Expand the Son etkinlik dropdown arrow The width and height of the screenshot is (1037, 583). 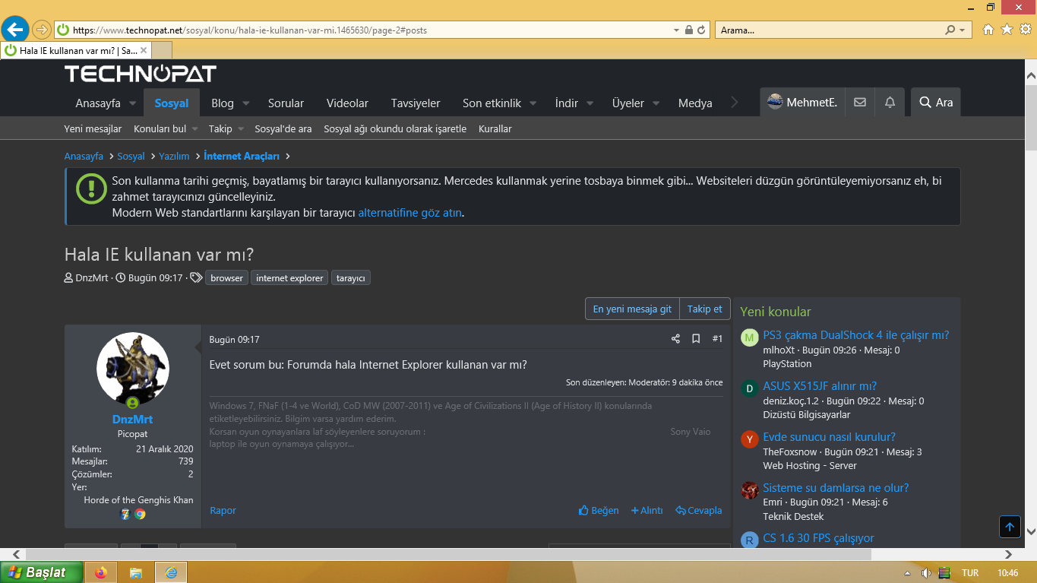(533, 103)
